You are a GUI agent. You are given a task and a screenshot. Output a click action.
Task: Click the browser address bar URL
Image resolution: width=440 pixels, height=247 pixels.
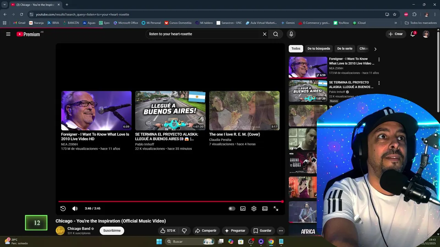pyautogui.click(x=82, y=14)
